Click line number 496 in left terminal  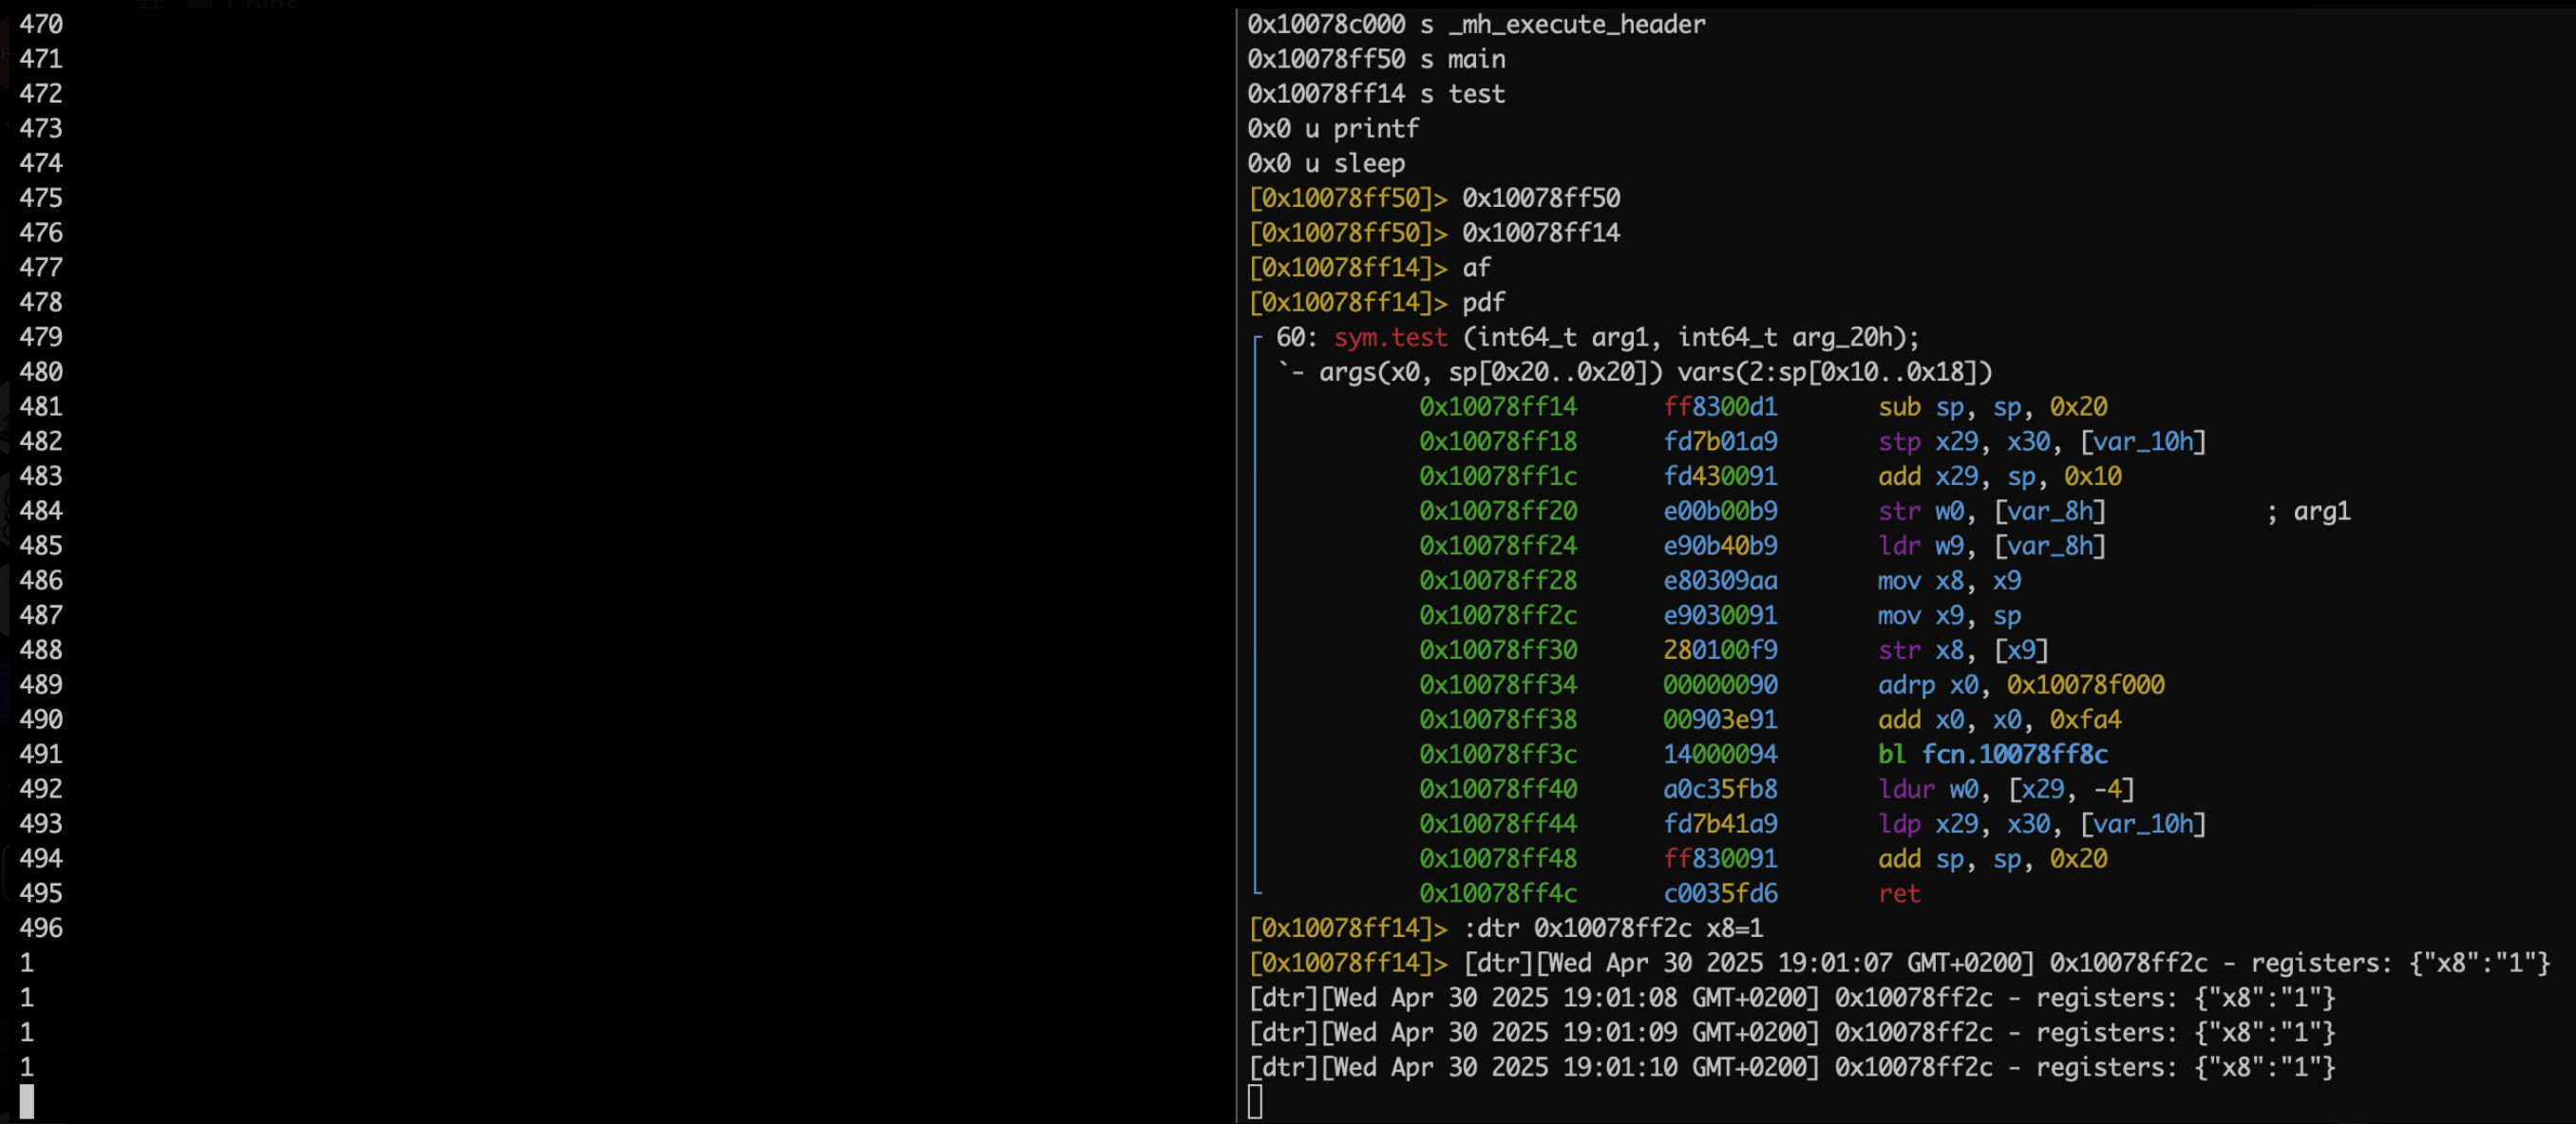[41, 928]
